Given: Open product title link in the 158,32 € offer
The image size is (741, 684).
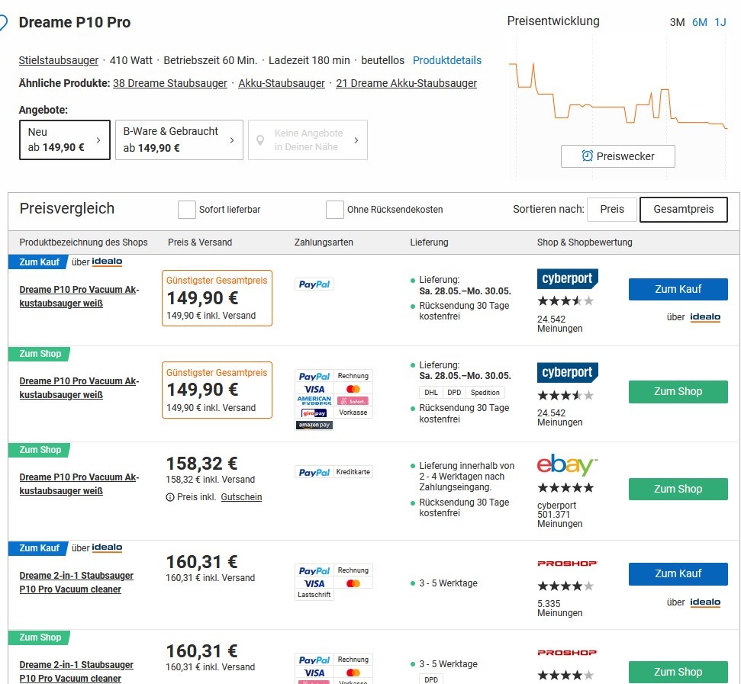Looking at the screenshot, I should pyautogui.click(x=79, y=484).
